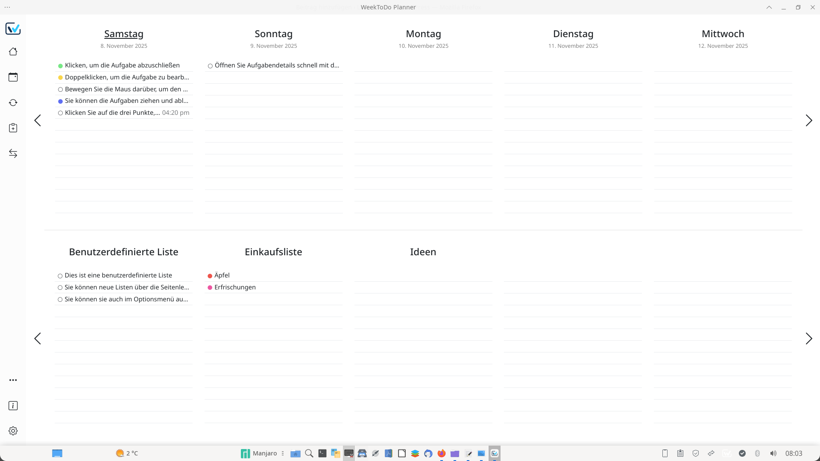Go to previous days with left chevron
The width and height of the screenshot is (820, 461).
tap(38, 120)
